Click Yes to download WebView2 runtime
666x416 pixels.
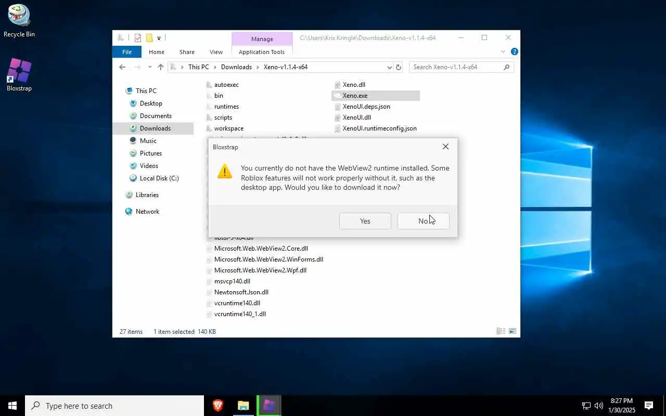(x=365, y=221)
